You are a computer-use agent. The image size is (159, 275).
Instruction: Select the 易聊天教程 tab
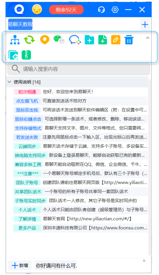click(x=20, y=24)
